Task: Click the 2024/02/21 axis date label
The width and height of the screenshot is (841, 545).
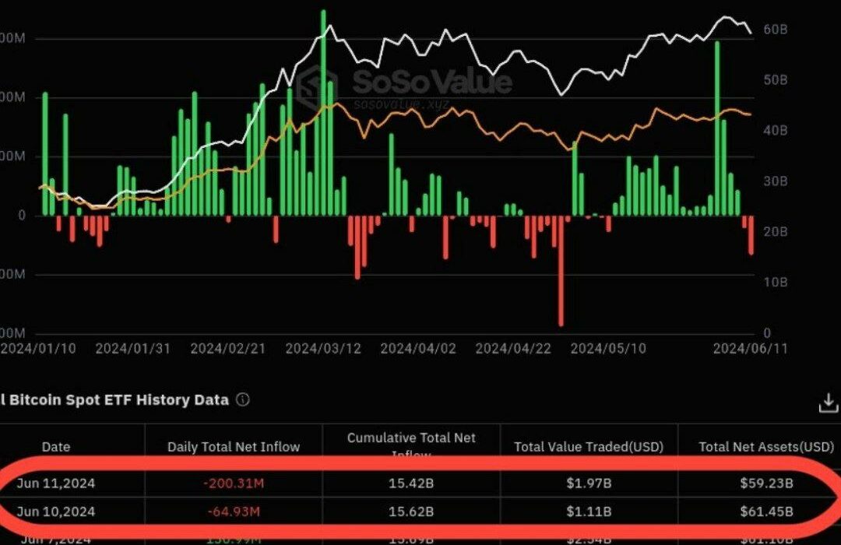Action: 228,349
